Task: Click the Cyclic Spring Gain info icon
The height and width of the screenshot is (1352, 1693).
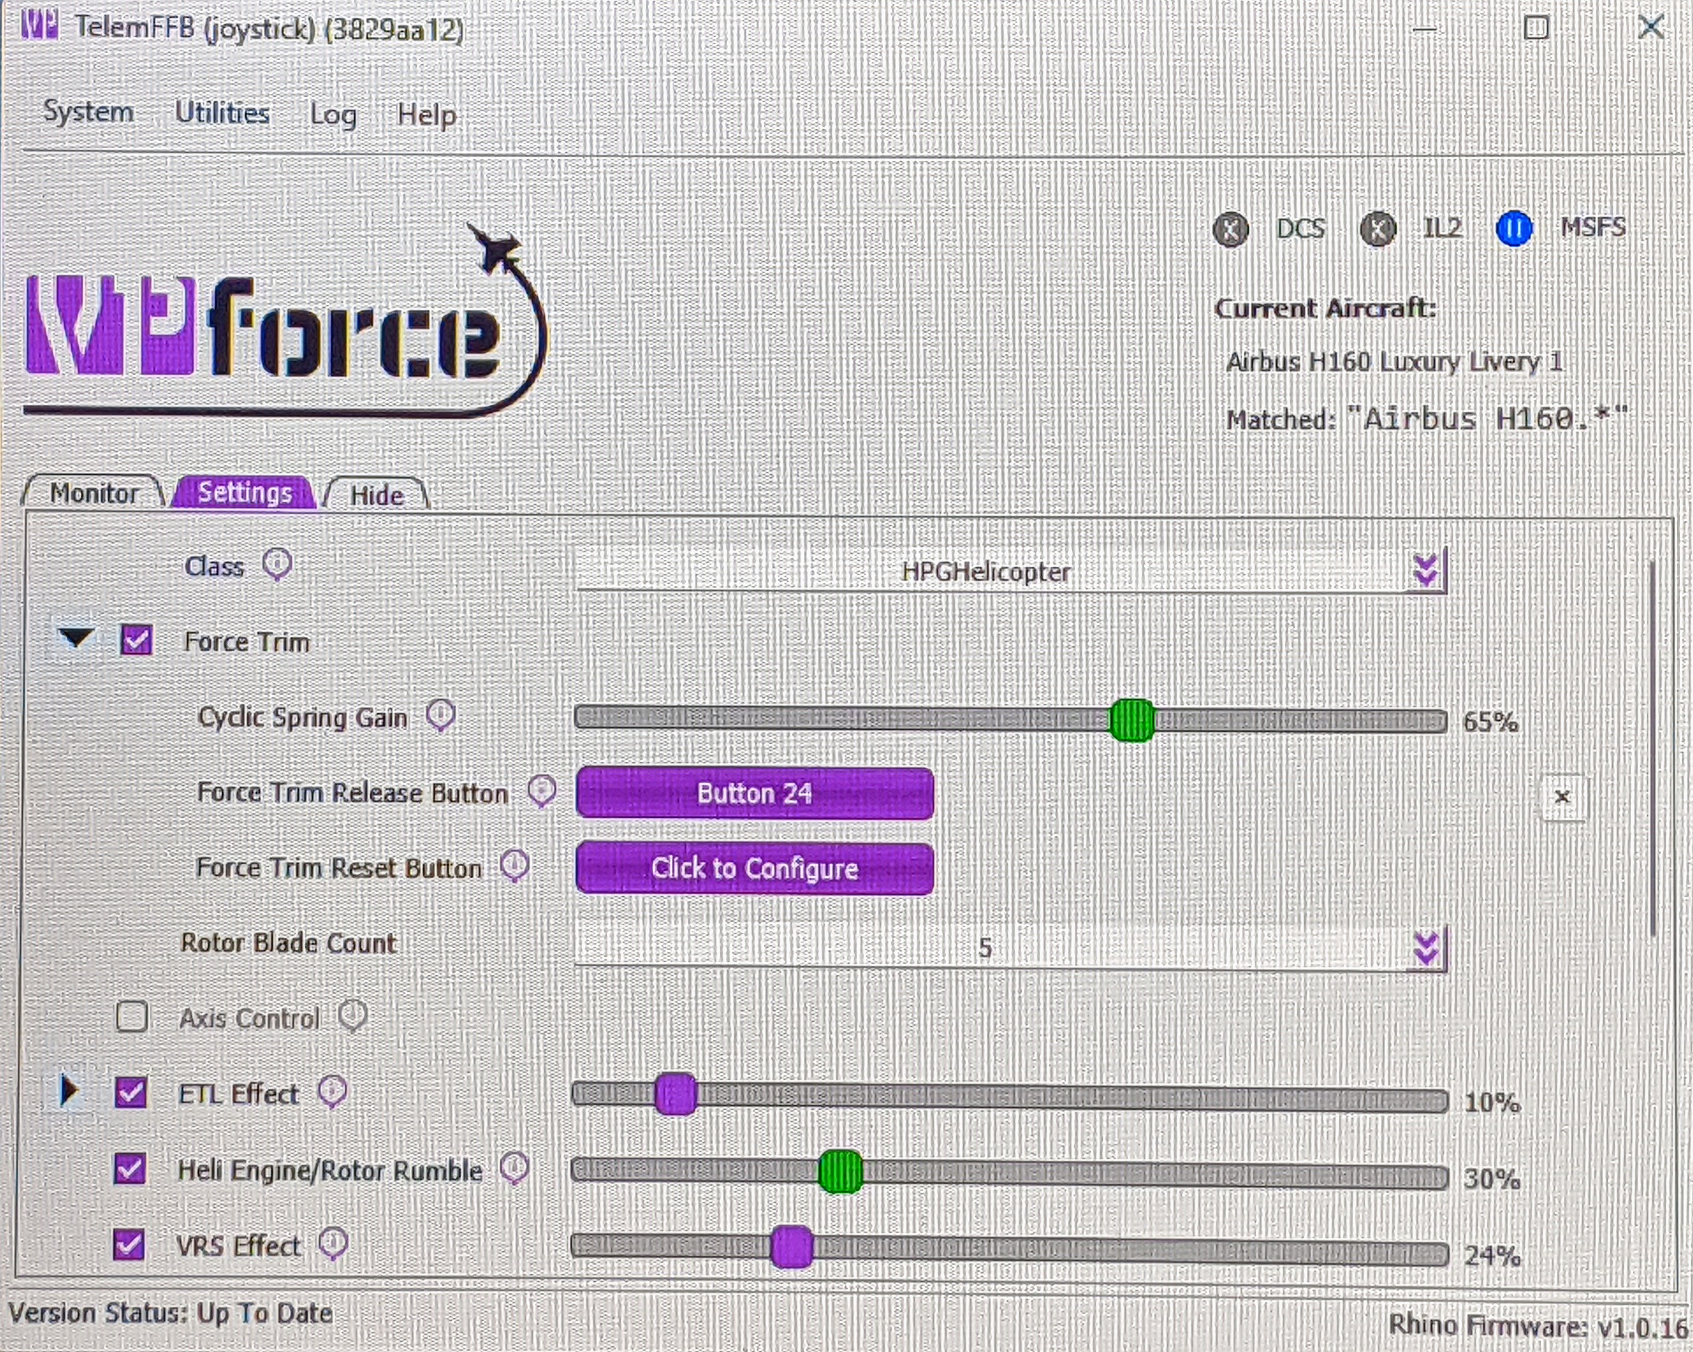Action: click(x=441, y=714)
